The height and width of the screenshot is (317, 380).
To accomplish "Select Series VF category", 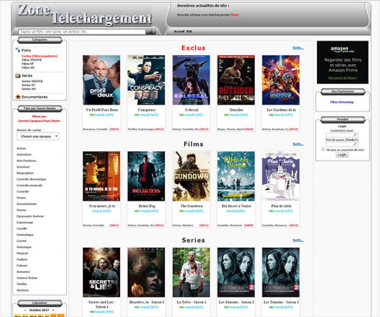I will click(x=28, y=85).
